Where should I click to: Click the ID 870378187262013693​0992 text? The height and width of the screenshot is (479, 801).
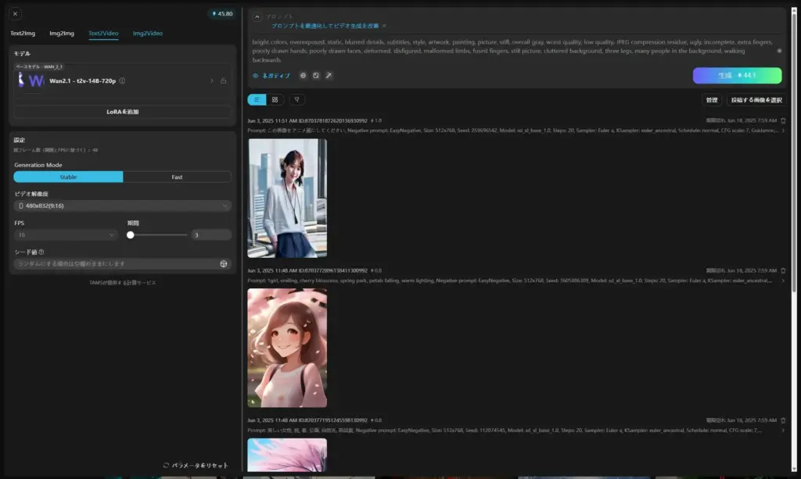tap(332, 121)
